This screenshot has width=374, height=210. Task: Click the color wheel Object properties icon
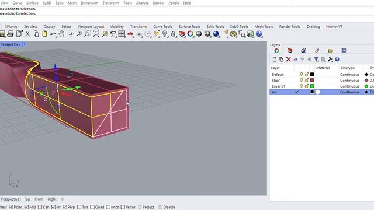click(x=191, y=34)
